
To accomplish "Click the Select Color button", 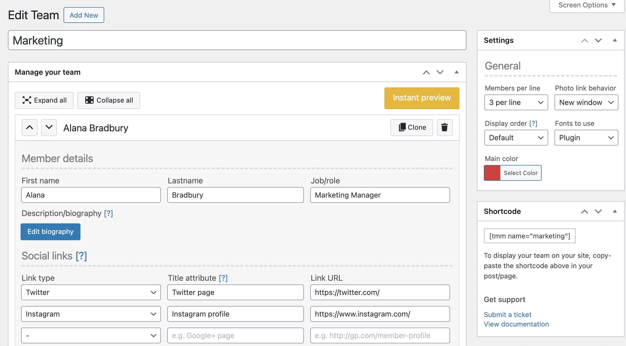I will 520,173.
